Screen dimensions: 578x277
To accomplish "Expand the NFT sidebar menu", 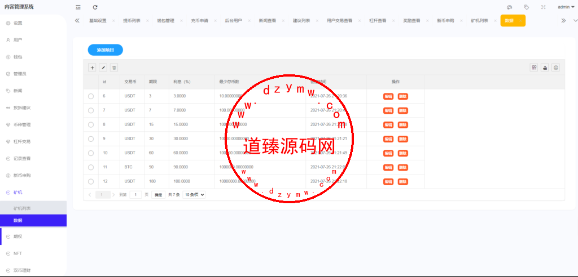I will [x=33, y=253].
